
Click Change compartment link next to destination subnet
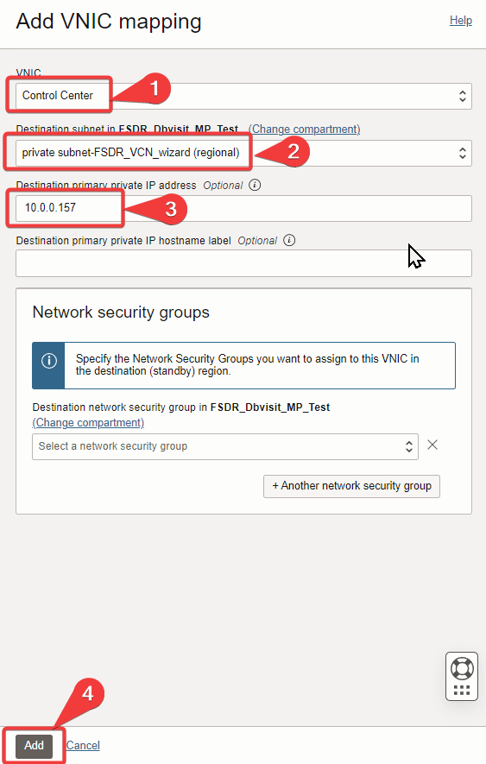305,129
